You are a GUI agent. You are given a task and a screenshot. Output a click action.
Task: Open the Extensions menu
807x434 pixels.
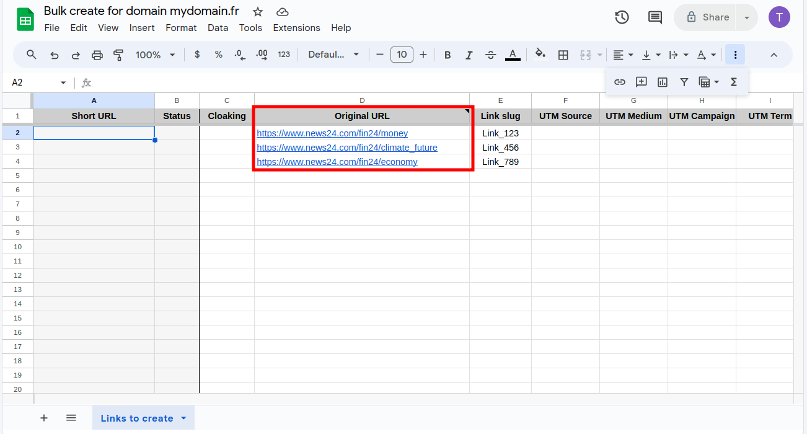point(296,28)
